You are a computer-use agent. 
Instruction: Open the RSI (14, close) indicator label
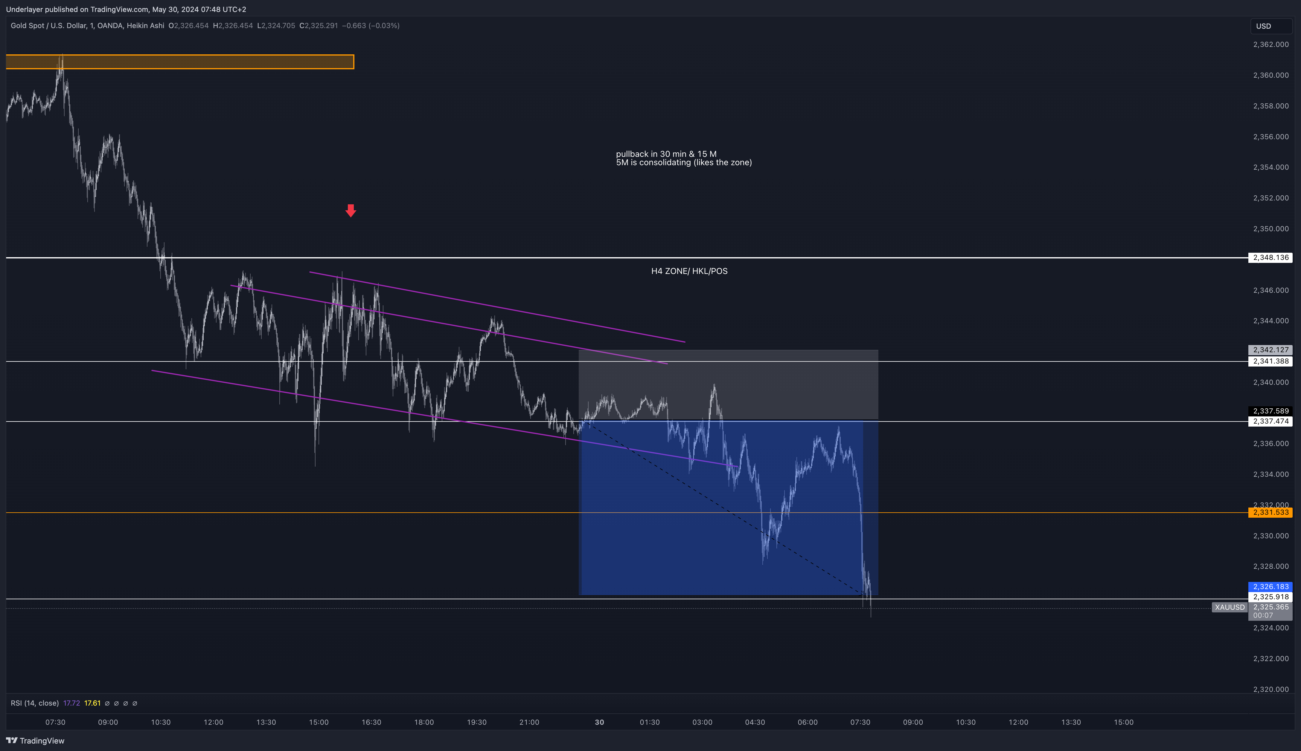35,703
